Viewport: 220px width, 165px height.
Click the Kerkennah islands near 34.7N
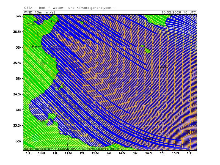[61, 87]
